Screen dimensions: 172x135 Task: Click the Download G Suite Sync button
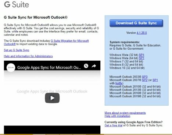pos(136,23)
